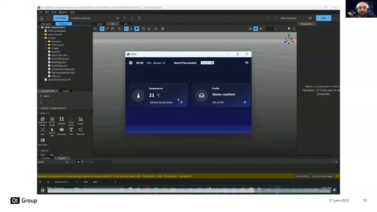Screen dimensions: 377x212
Task: Click Wi-Fi icon in HVAC preview window
Action: (x=247, y=63)
